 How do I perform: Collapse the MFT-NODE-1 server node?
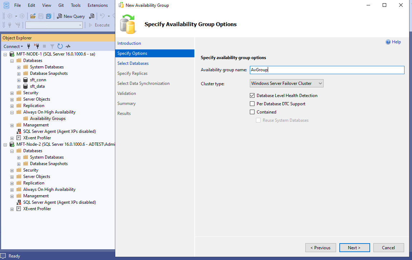tap(5, 54)
